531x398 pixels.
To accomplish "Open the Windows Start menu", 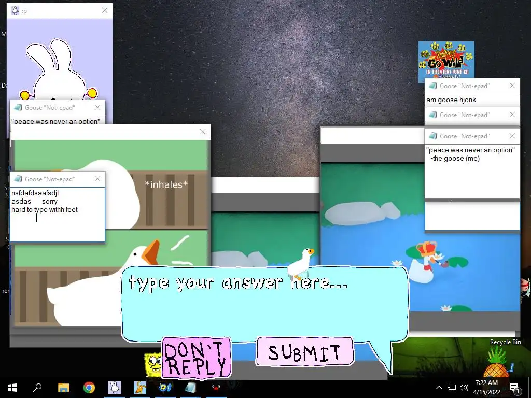I will coord(12,387).
